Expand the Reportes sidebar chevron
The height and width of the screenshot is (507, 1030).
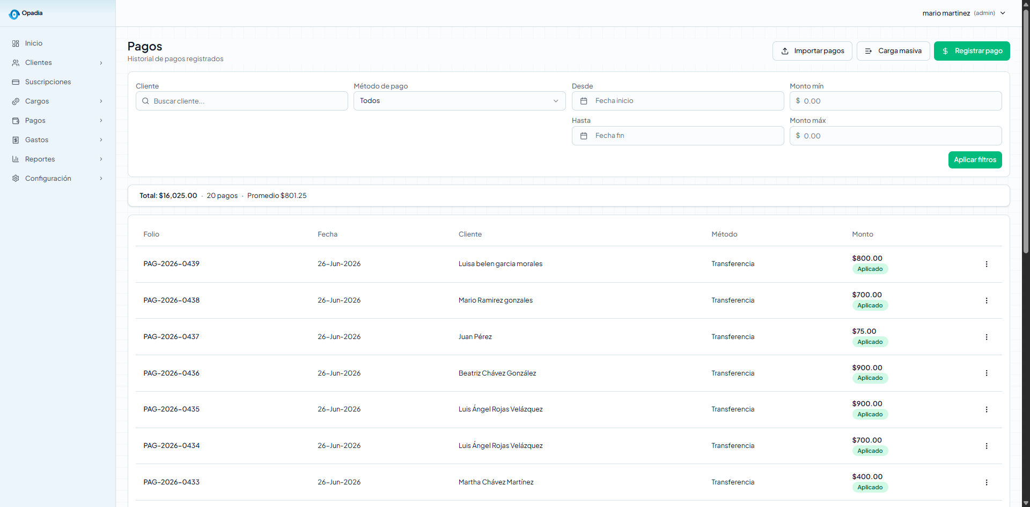click(x=101, y=159)
